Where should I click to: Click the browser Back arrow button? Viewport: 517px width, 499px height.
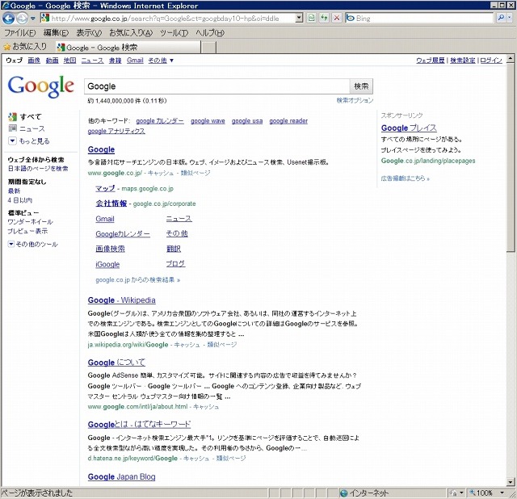pyautogui.click(x=8, y=18)
